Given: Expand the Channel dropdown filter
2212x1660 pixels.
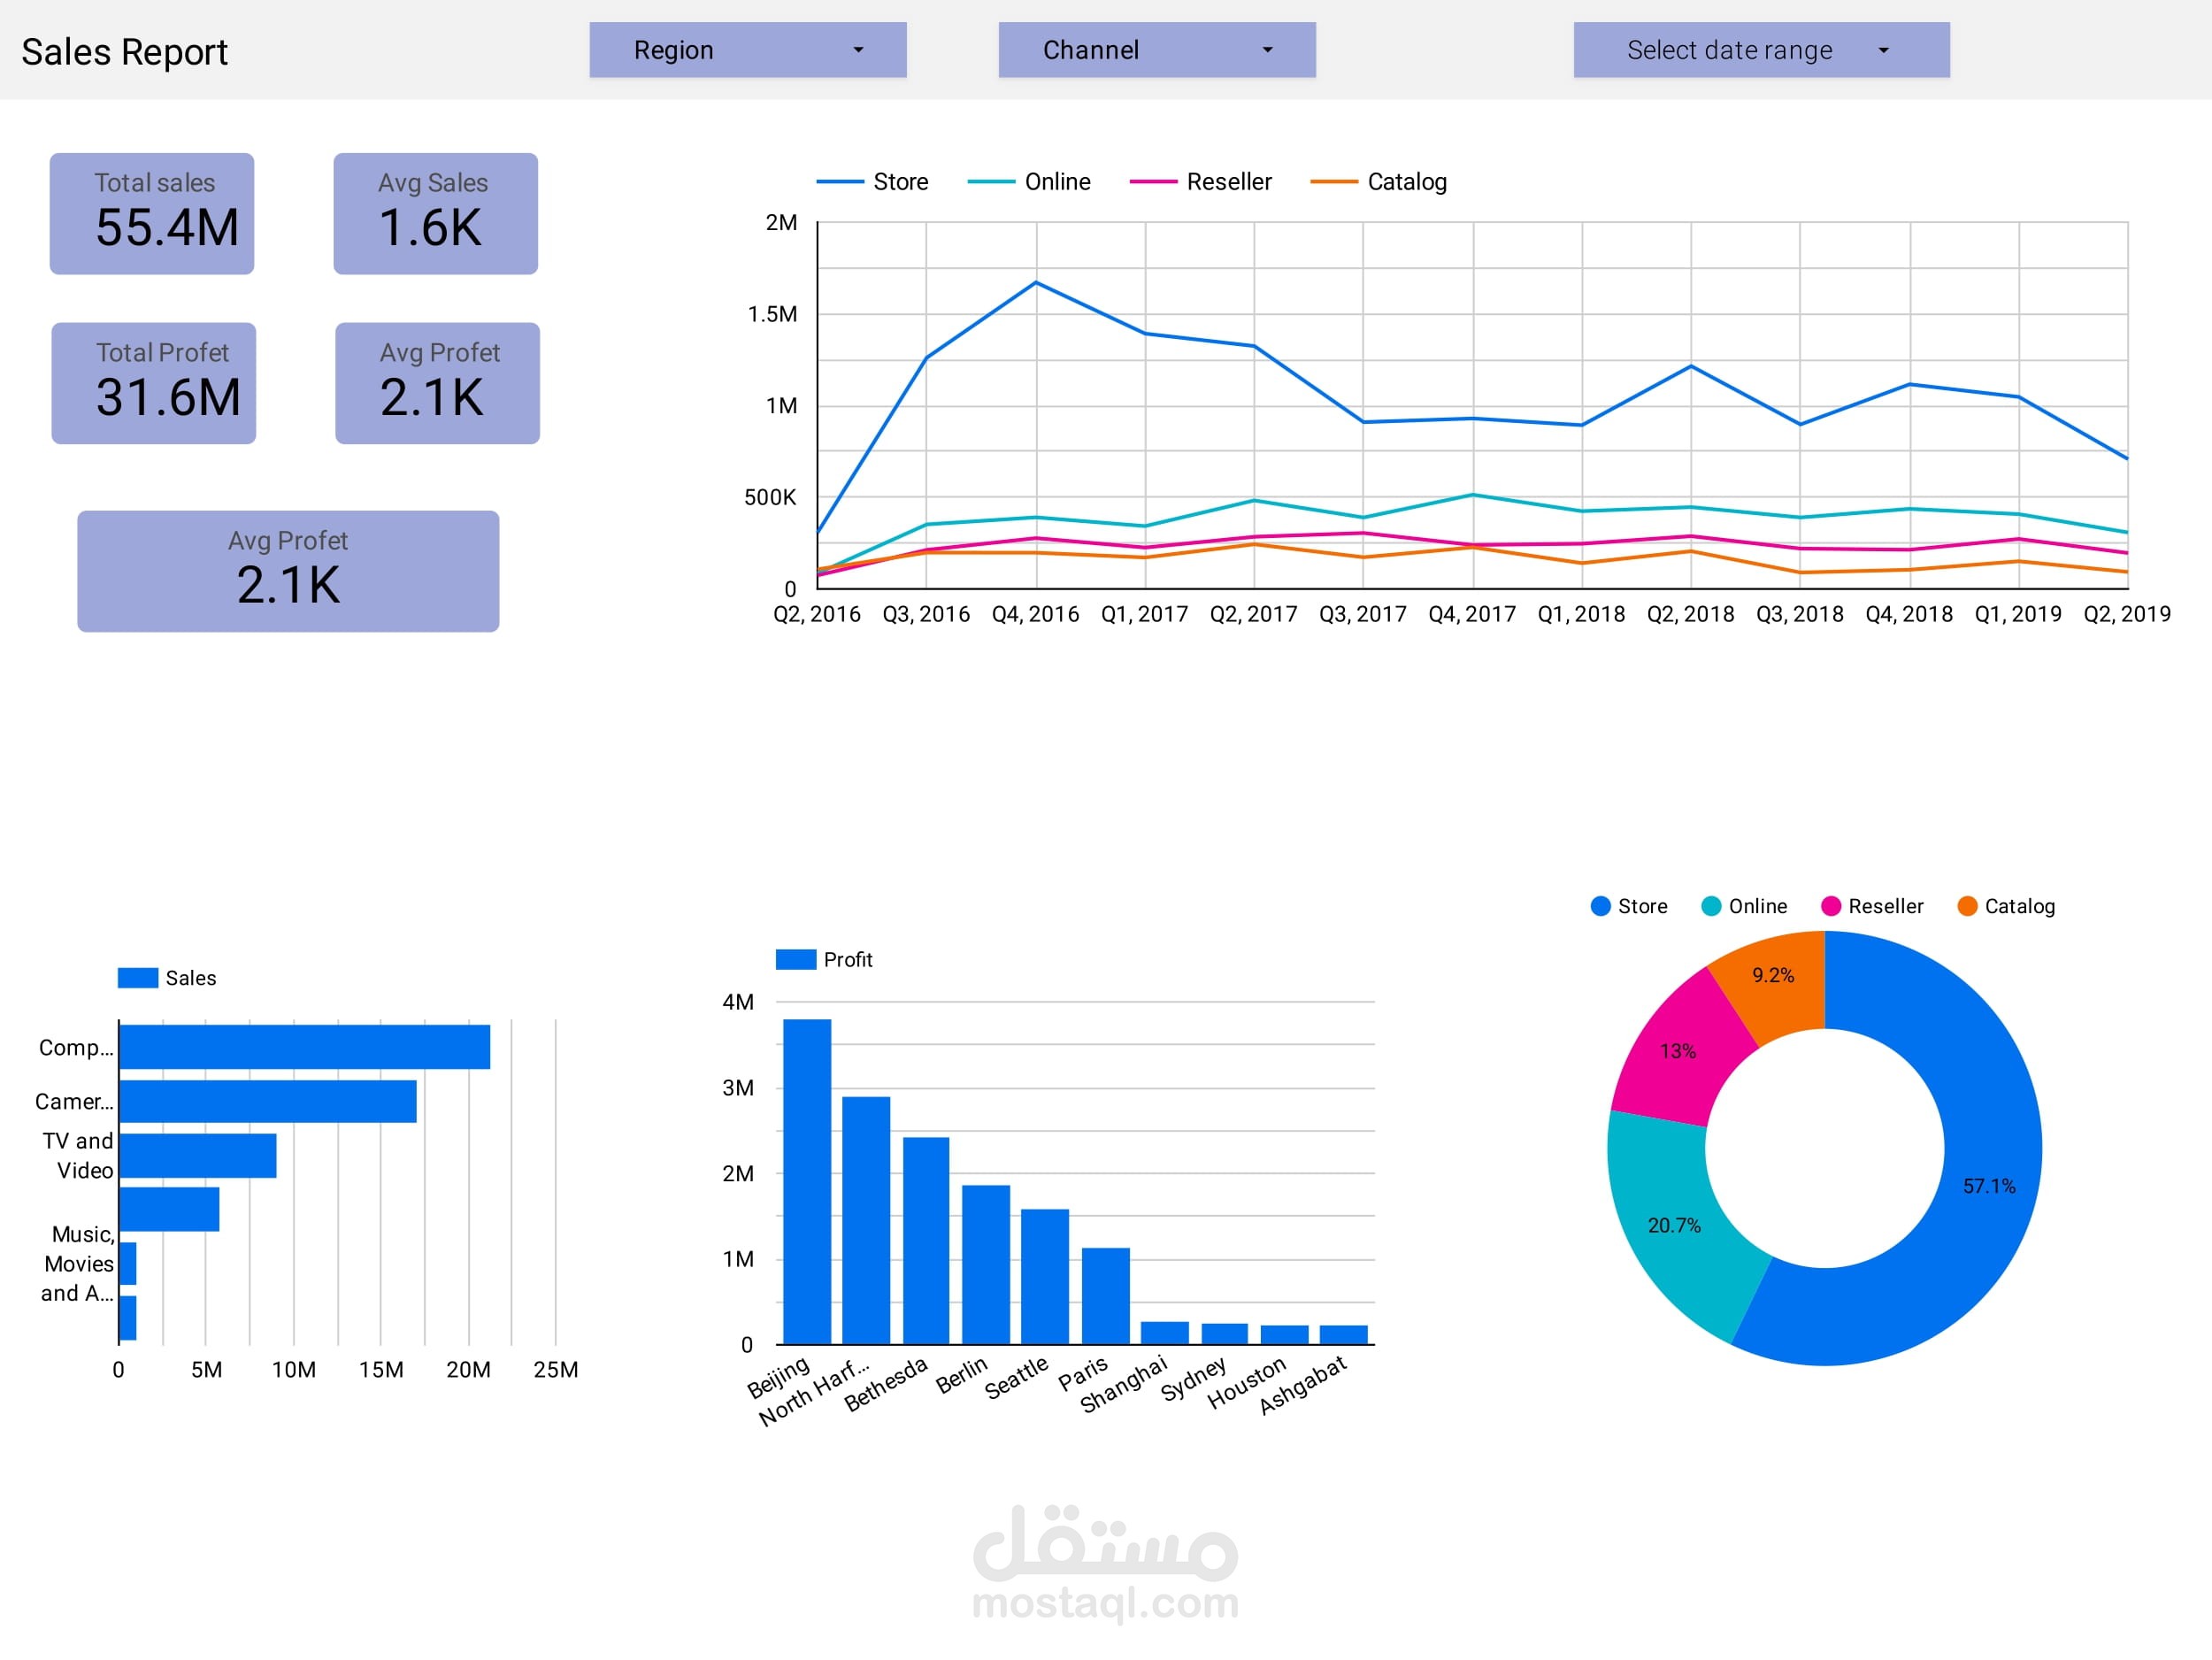Looking at the screenshot, I should pos(1156,50).
